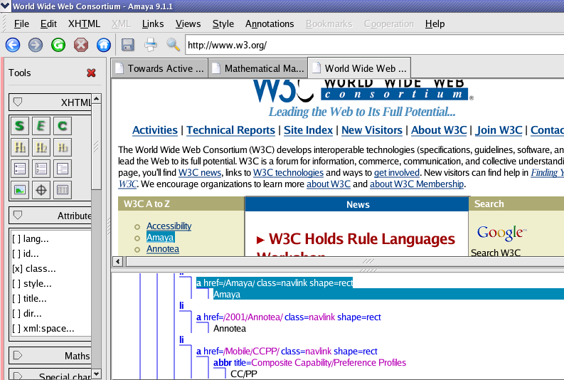Open the Site Index link
564x380 pixels.
pyautogui.click(x=308, y=130)
